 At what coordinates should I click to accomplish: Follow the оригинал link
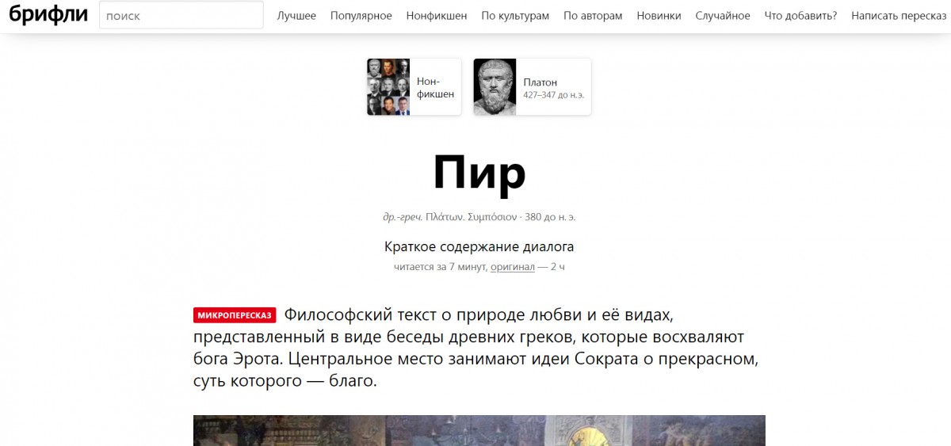[513, 267]
